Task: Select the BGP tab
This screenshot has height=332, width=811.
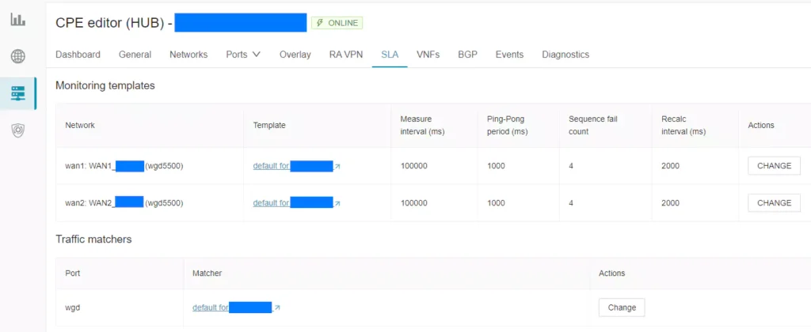Action: [x=467, y=55]
